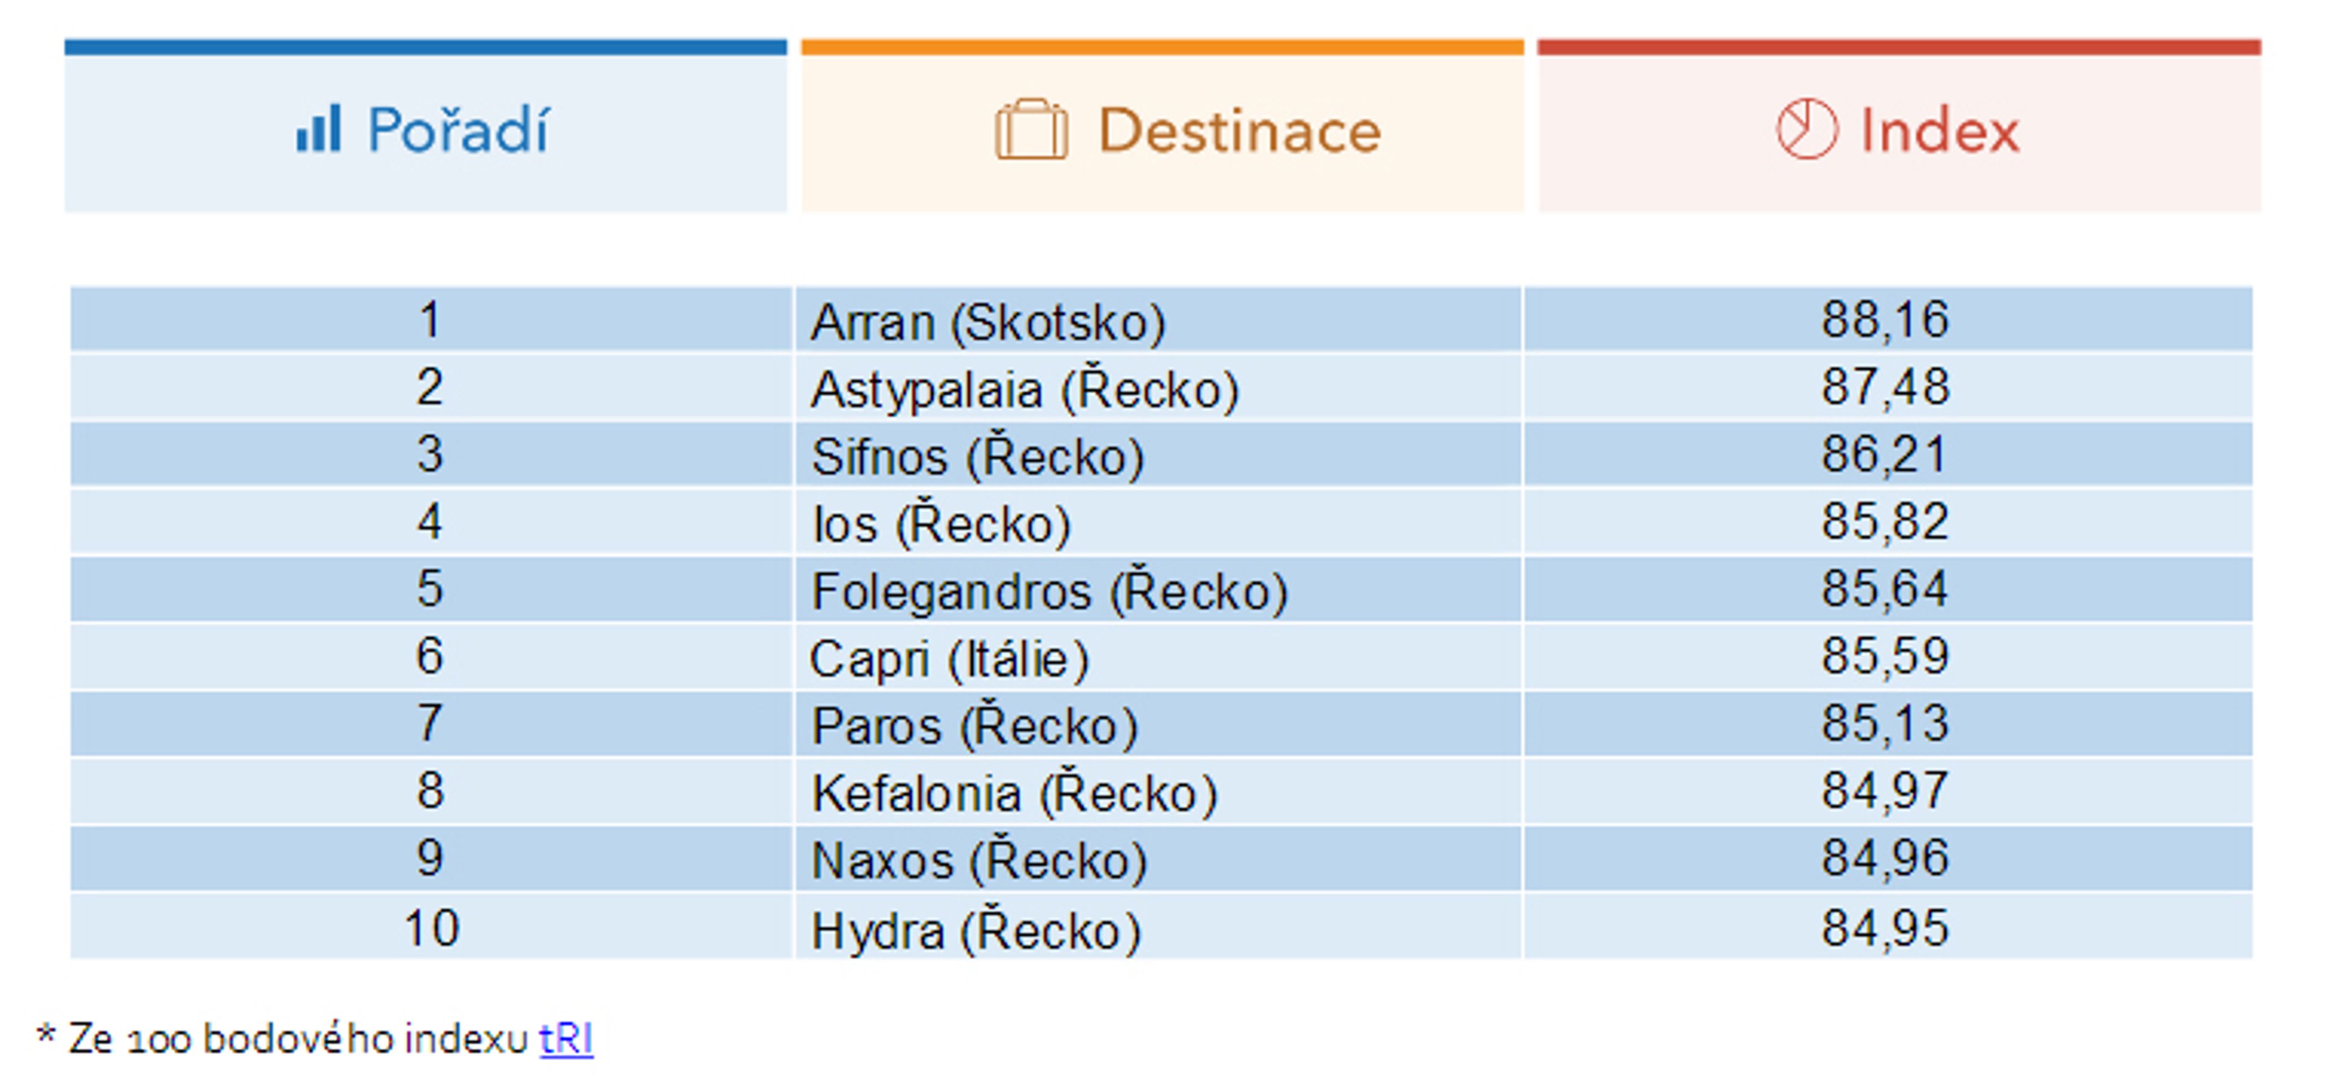Select the Destinace column header
This screenshot has width=2326, height=1083.
tap(1162, 126)
